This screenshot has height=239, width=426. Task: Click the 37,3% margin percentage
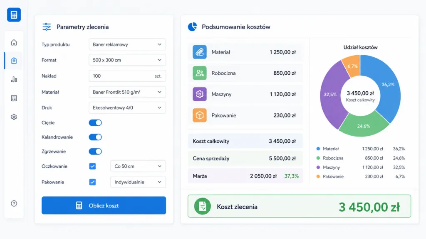coord(292,176)
